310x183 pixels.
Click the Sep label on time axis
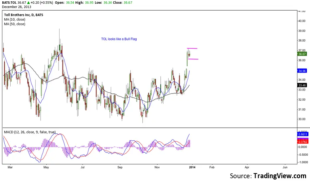tap(120, 167)
